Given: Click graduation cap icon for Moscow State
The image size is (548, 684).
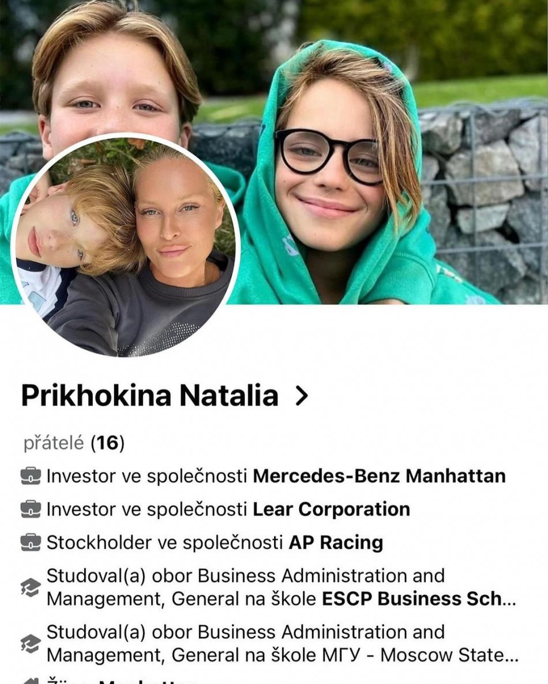Looking at the screenshot, I should 31,644.
